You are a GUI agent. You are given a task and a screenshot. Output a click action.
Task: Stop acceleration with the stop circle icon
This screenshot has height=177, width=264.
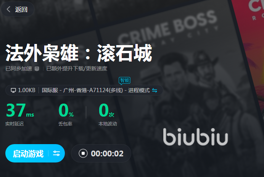[x=83, y=153]
